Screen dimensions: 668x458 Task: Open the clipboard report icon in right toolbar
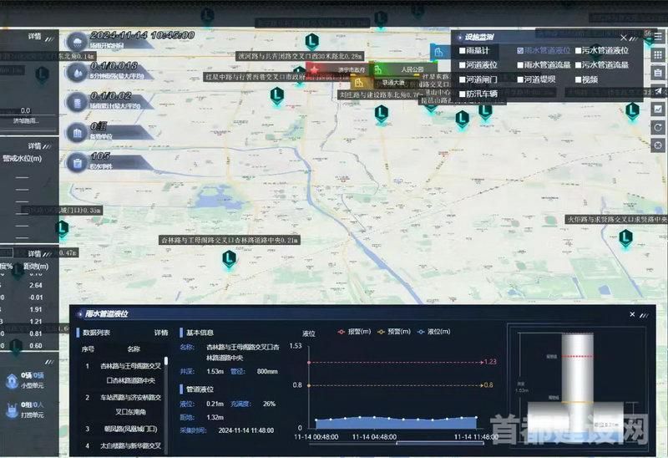click(x=657, y=73)
